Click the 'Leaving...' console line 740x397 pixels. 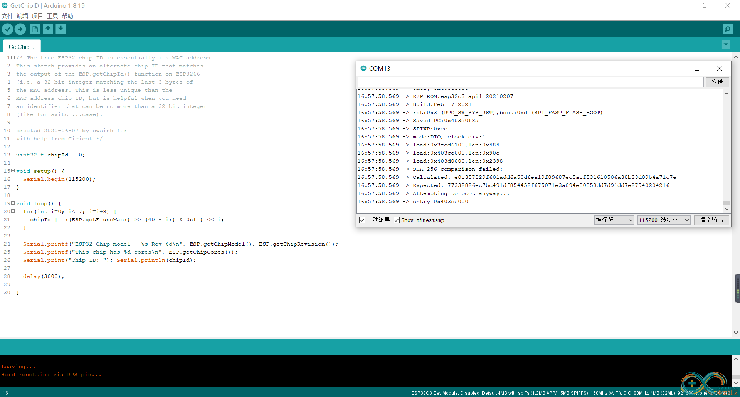(18, 367)
